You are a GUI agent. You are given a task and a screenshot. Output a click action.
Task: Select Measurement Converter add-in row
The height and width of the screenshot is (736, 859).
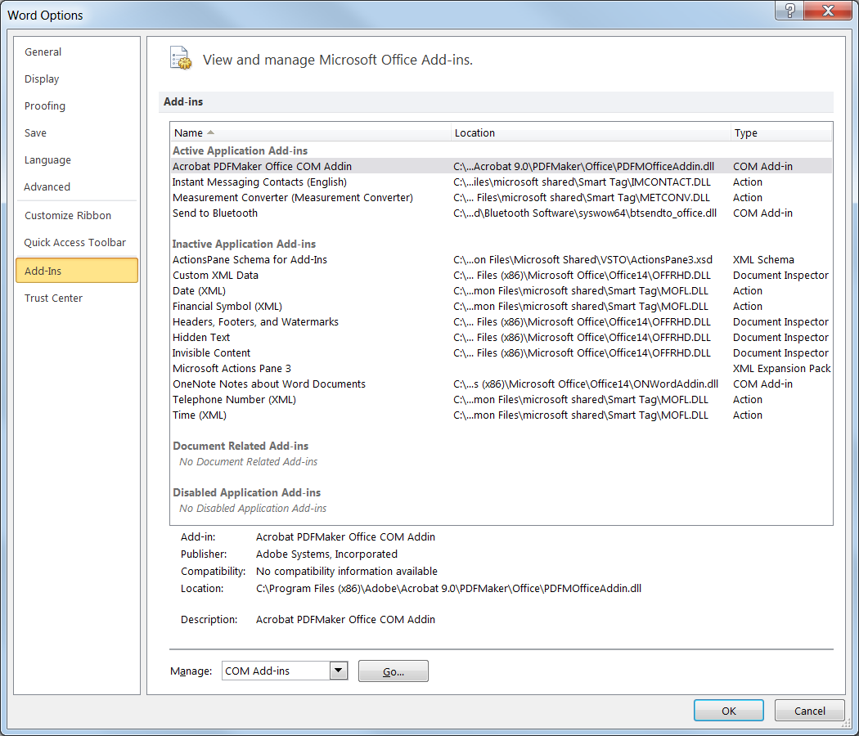click(x=501, y=198)
